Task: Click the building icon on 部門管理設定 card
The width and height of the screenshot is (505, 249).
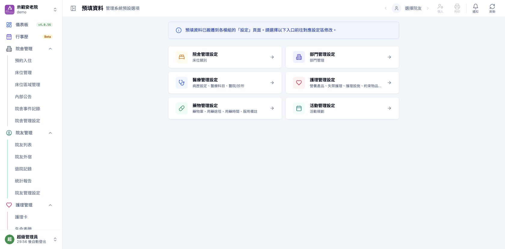Action: 299,57
